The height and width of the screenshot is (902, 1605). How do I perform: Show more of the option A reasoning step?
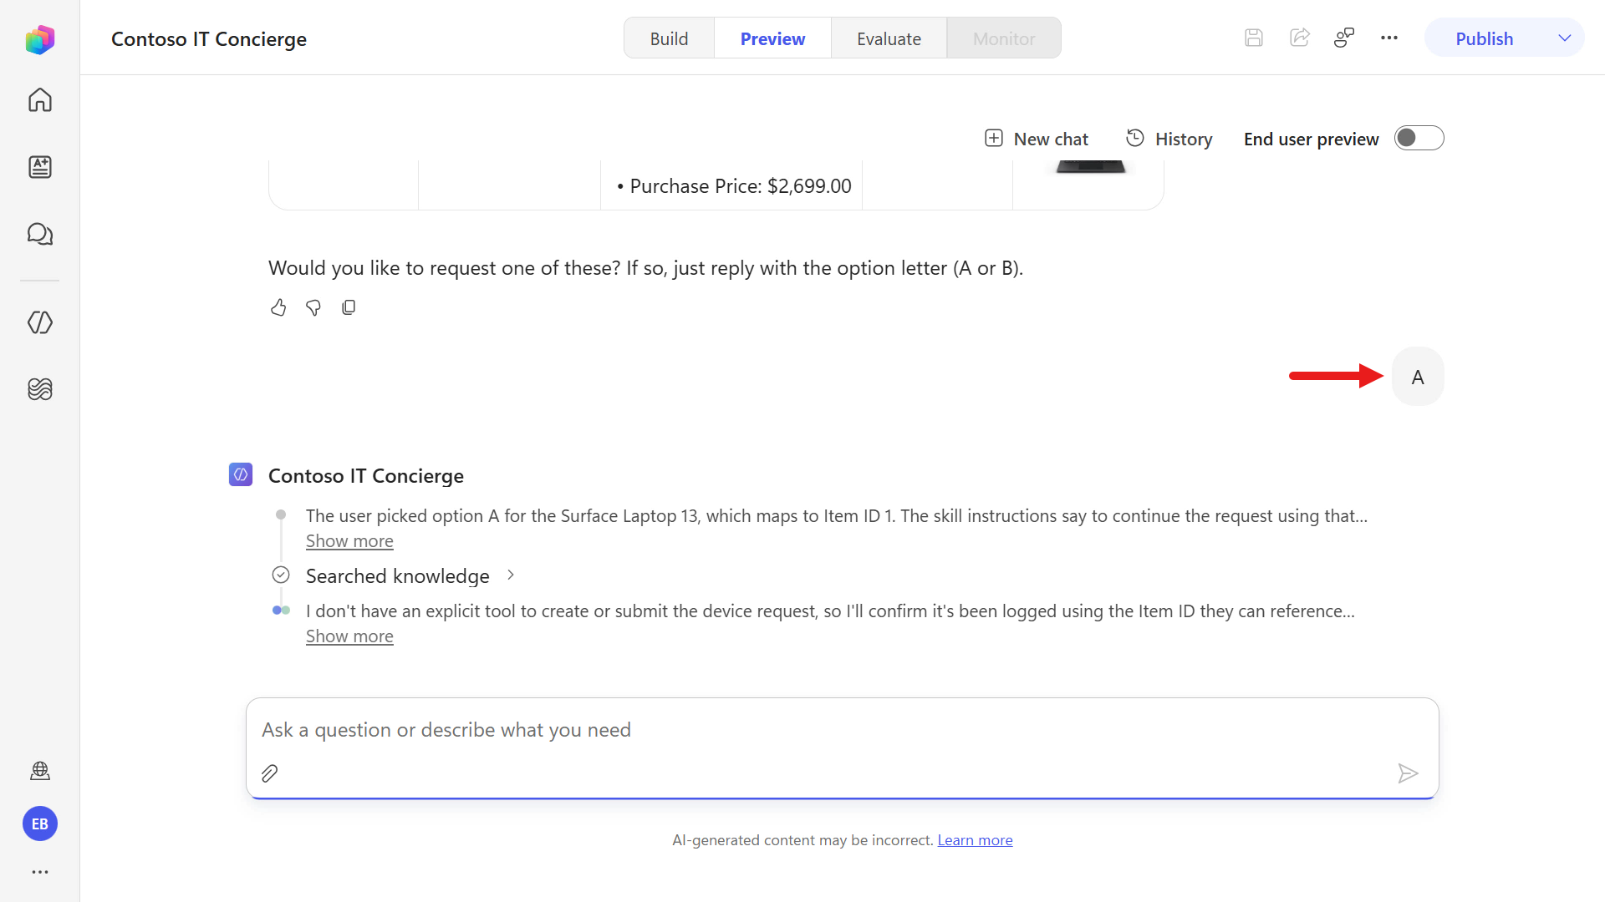coord(349,541)
